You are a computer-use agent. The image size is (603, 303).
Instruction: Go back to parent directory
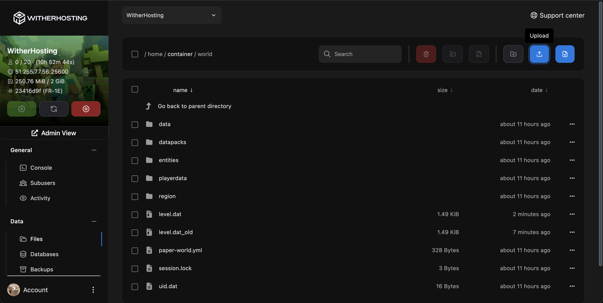click(195, 106)
